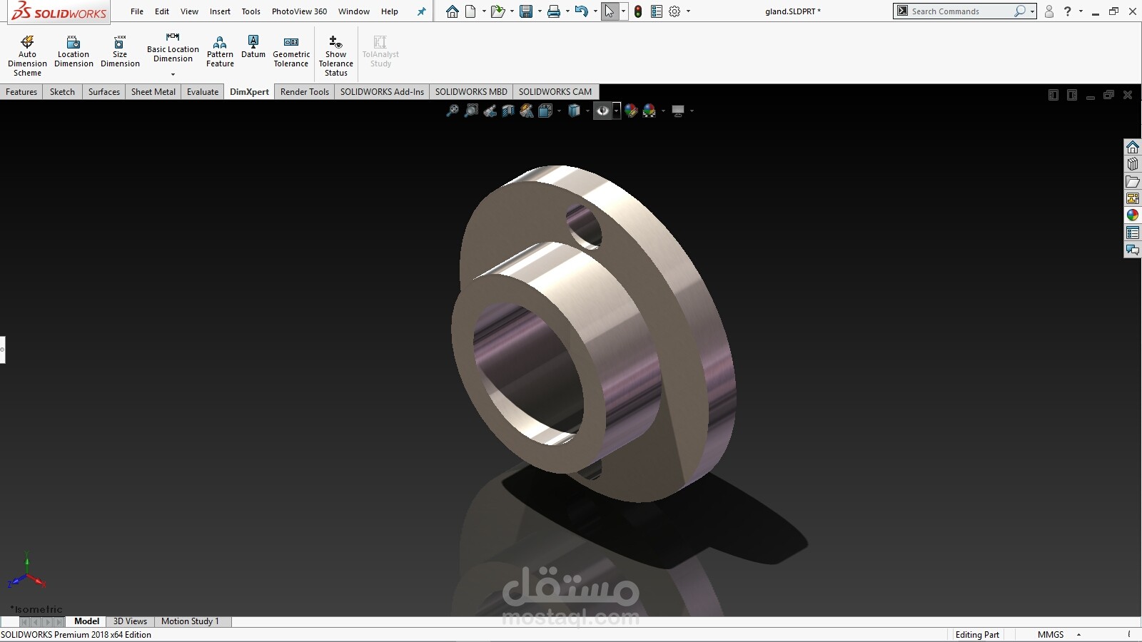
Task: Create a new document with the New icon
Action: point(470,11)
